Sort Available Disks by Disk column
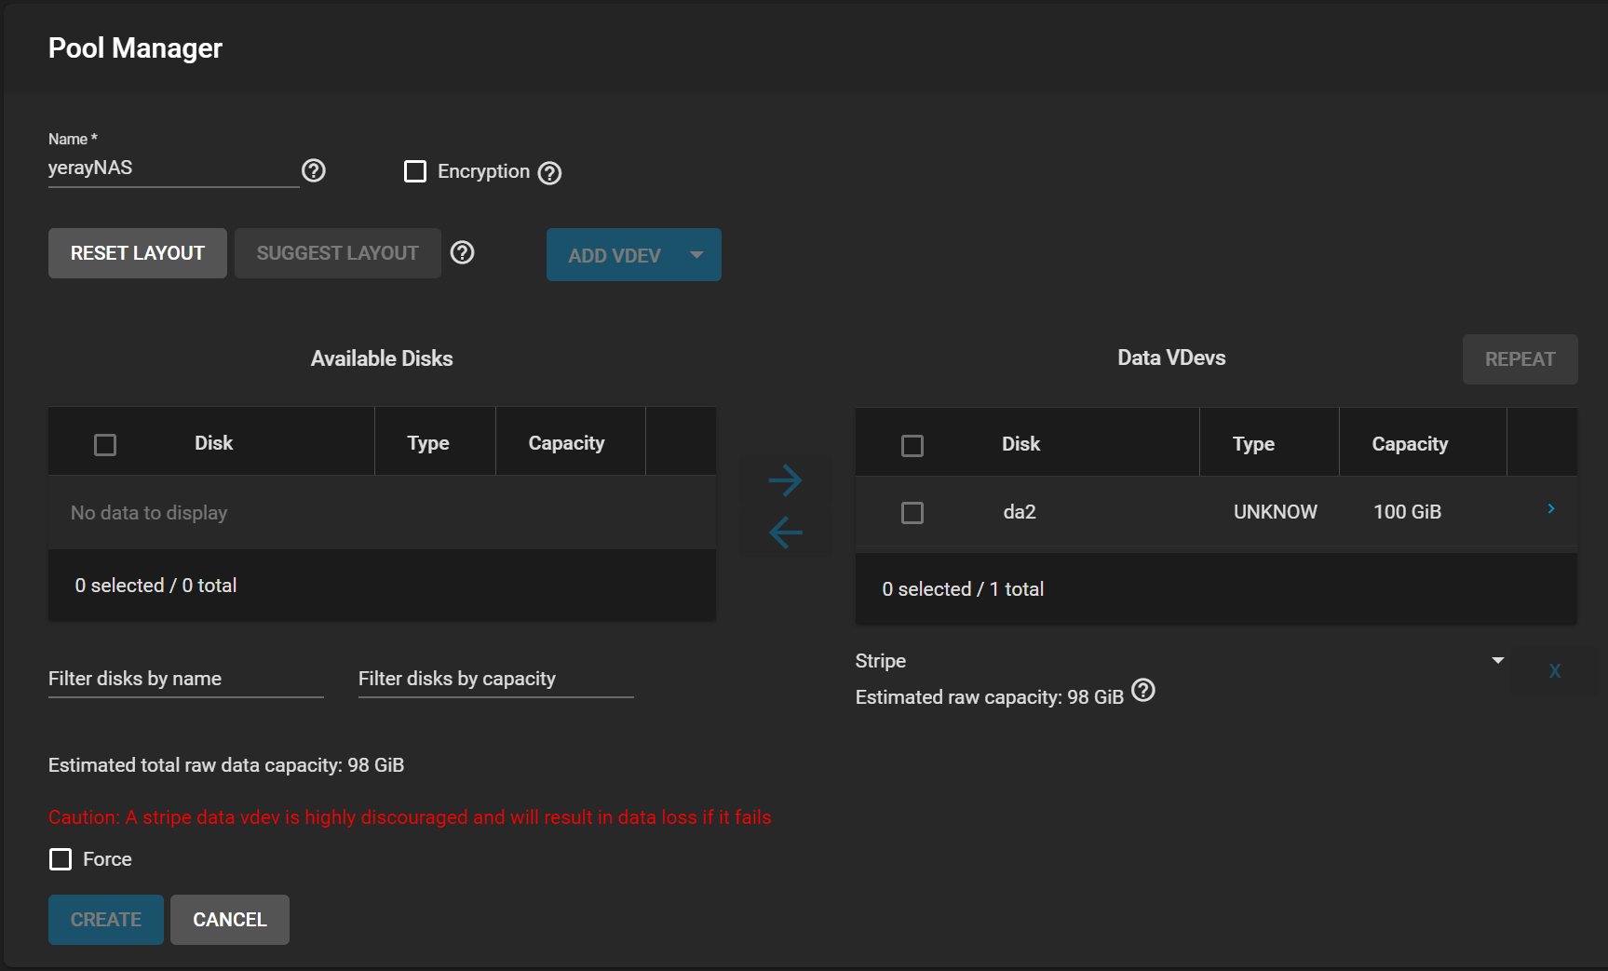Screen dimensions: 1608x971 click(x=214, y=443)
